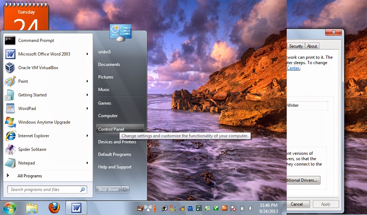This screenshot has height=215, width=367.
Task: Open the OSD orange tray icon
Action: point(224,208)
